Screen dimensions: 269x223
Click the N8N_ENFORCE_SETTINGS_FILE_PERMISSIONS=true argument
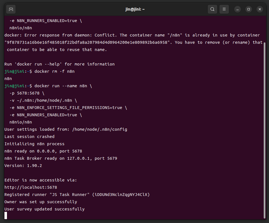[70, 108]
